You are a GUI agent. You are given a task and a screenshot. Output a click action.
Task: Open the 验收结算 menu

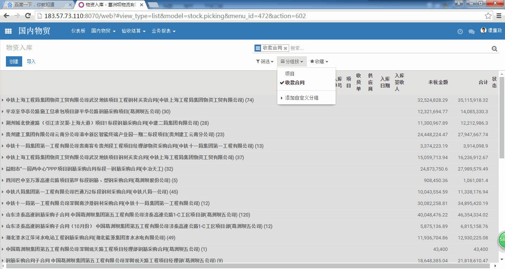tap(133, 31)
